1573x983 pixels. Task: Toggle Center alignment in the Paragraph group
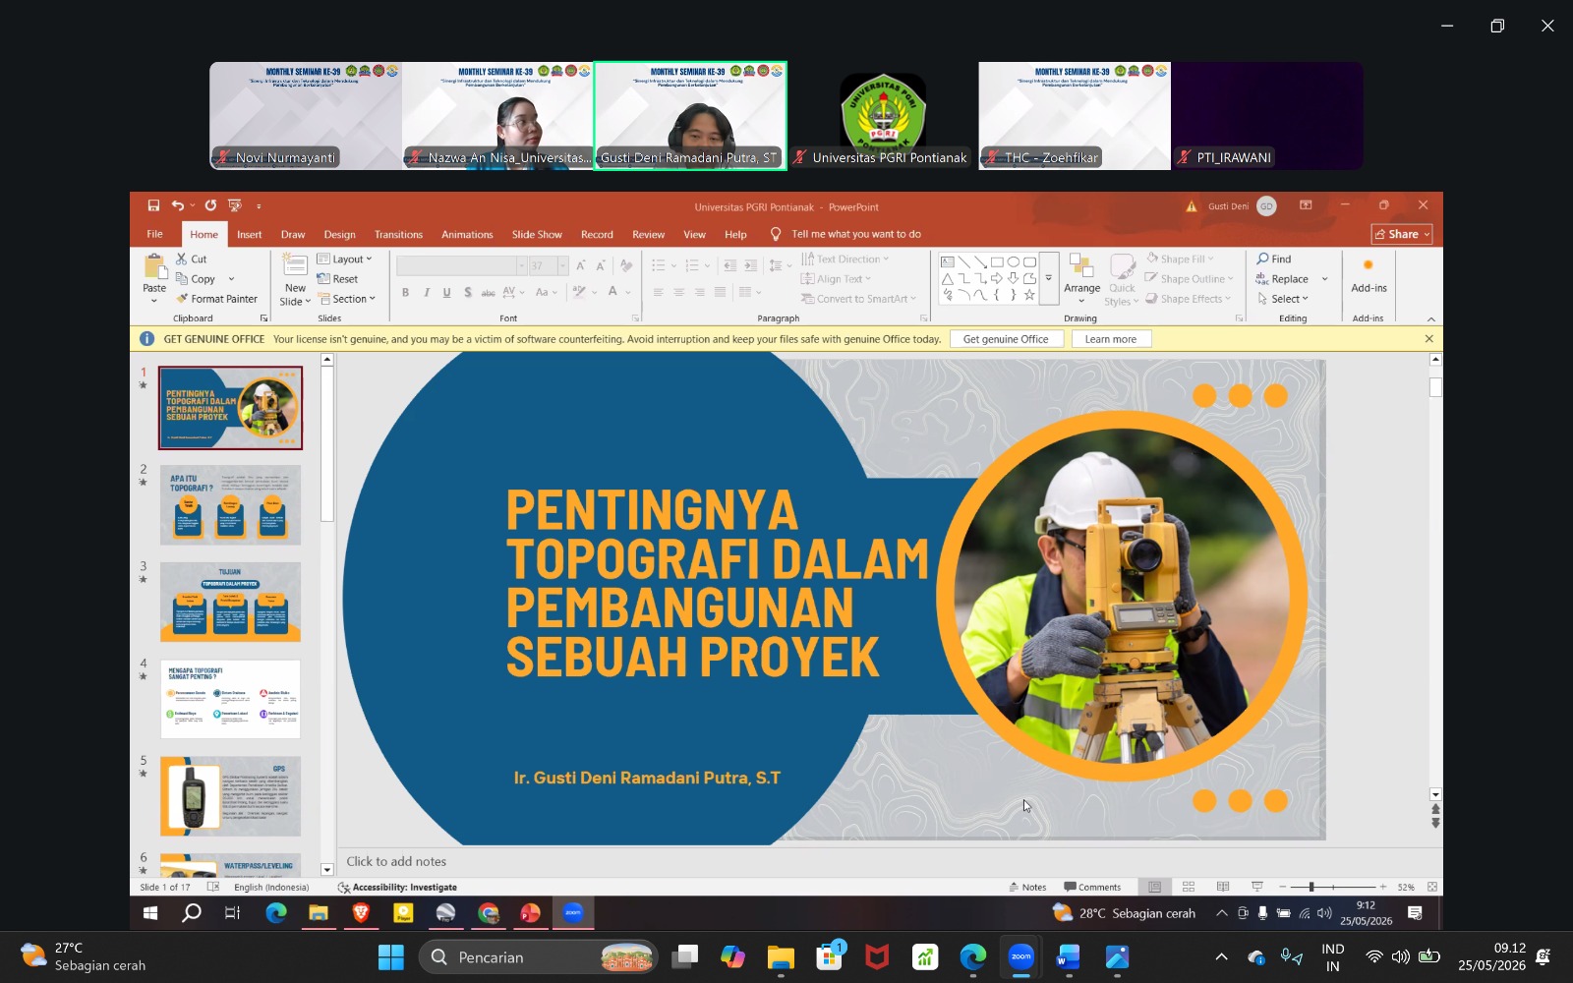(678, 292)
